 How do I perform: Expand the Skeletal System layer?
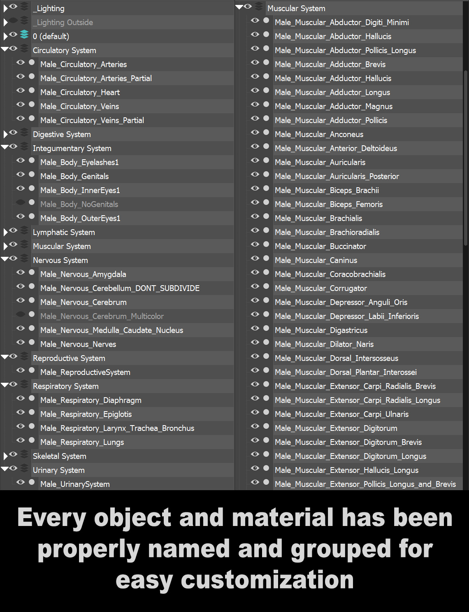(5, 456)
